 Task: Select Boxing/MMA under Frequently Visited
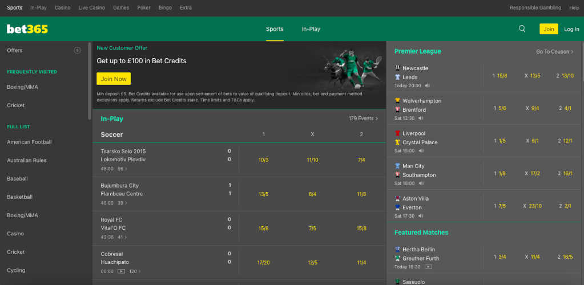pyautogui.click(x=22, y=87)
